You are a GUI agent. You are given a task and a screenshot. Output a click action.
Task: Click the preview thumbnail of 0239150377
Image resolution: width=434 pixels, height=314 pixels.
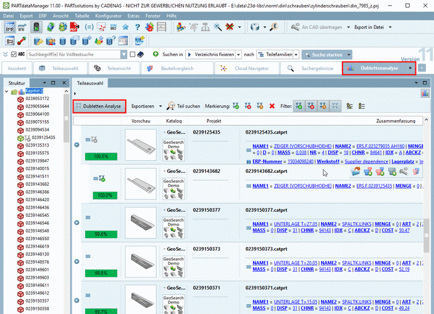click(141, 223)
